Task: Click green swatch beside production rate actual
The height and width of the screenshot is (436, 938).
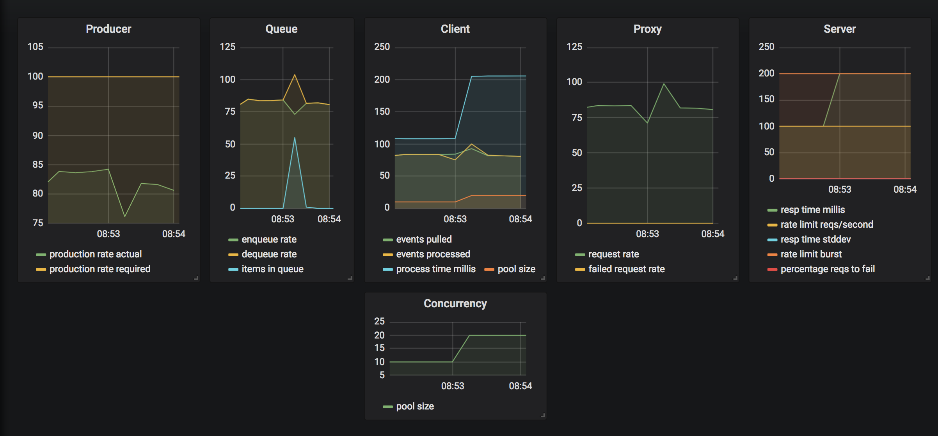Action: (x=41, y=255)
